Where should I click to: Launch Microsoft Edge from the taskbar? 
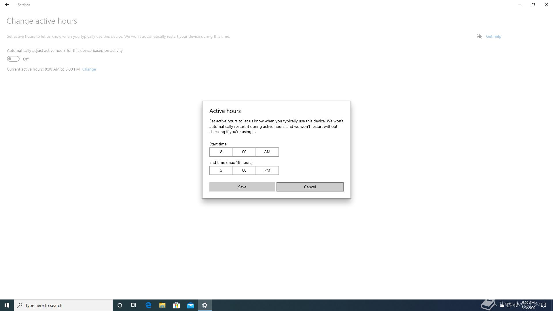(148, 305)
